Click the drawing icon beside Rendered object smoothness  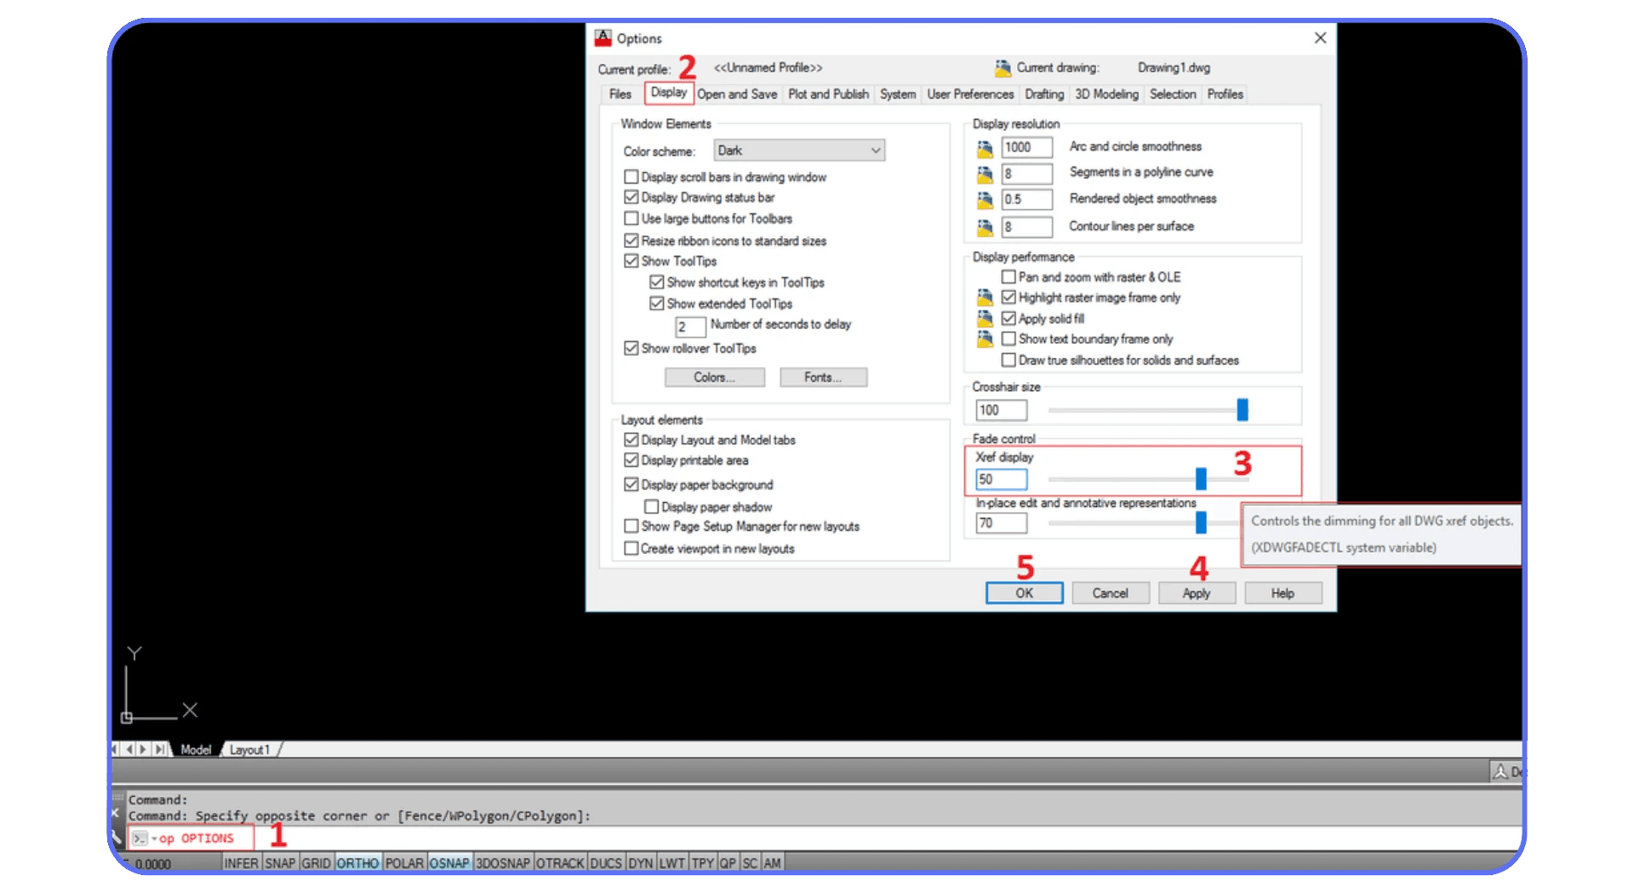[985, 200]
